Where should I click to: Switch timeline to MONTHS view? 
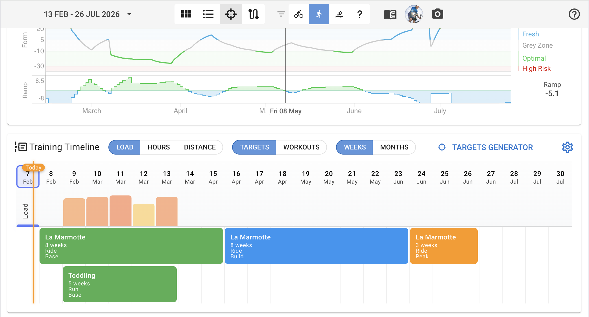pos(394,147)
